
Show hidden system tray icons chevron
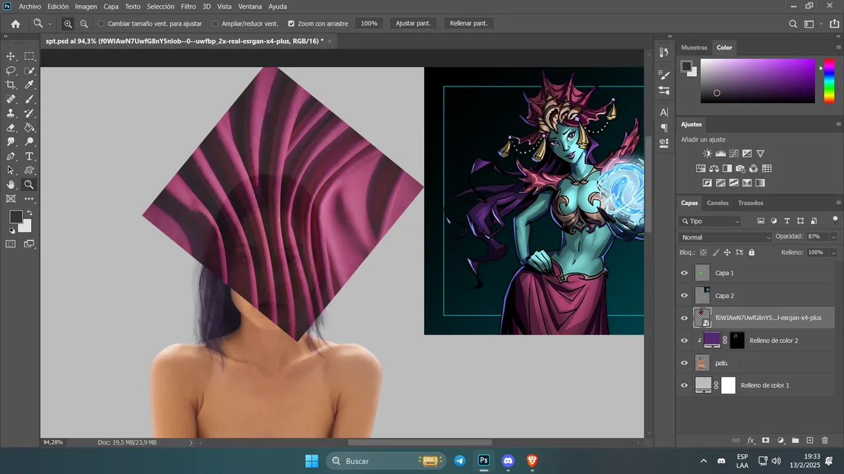coord(704,461)
